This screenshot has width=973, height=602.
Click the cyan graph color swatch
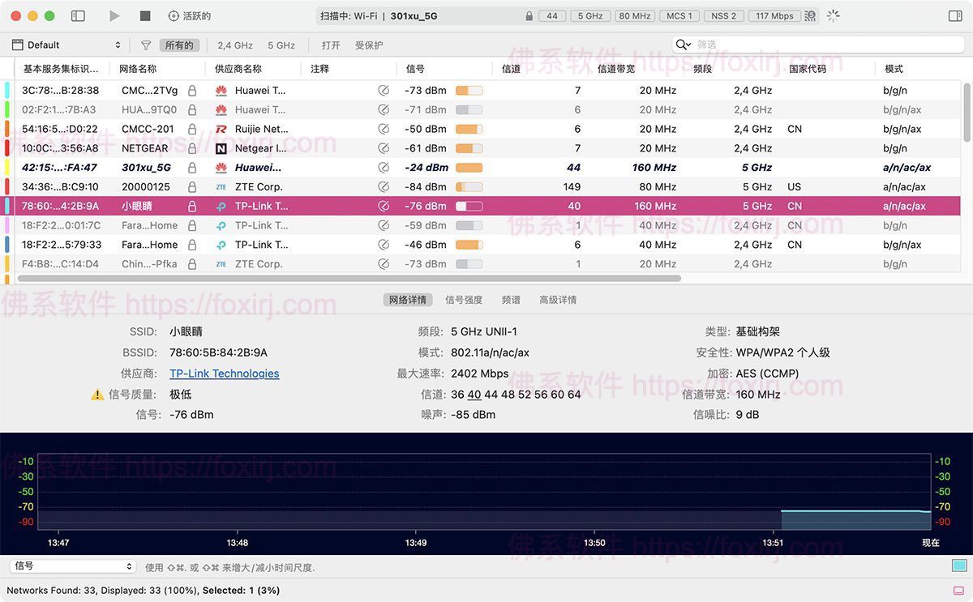tap(959, 566)
